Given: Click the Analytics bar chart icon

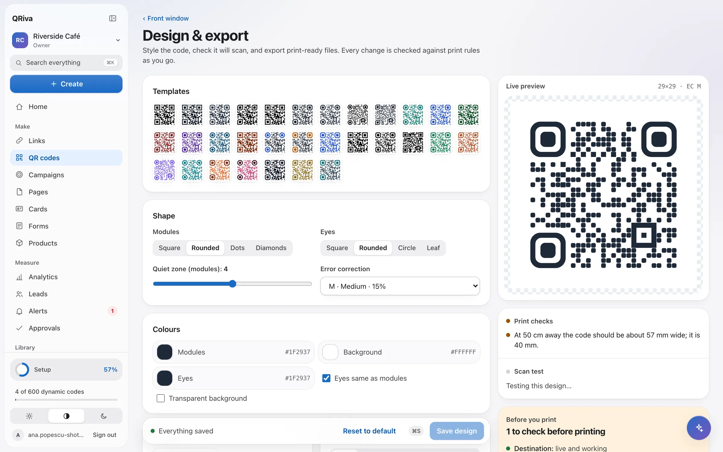Looking at the screenshot, I should [x=19, y=277].
